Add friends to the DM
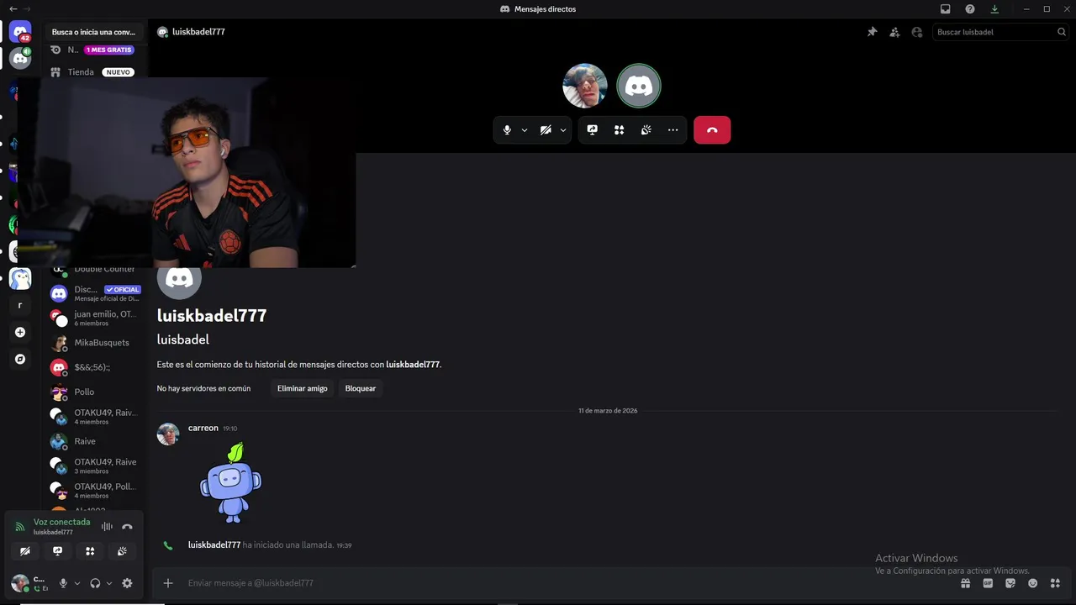The width and height of the screenshot is (1076, 605). [x=894, y=32]
